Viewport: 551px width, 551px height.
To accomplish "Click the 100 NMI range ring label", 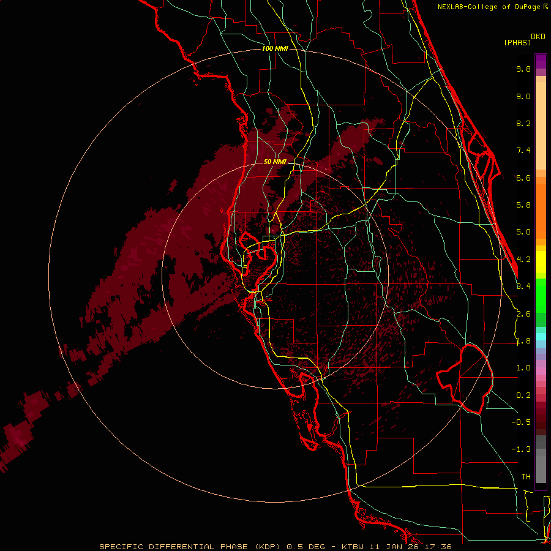I will (275, 48).
